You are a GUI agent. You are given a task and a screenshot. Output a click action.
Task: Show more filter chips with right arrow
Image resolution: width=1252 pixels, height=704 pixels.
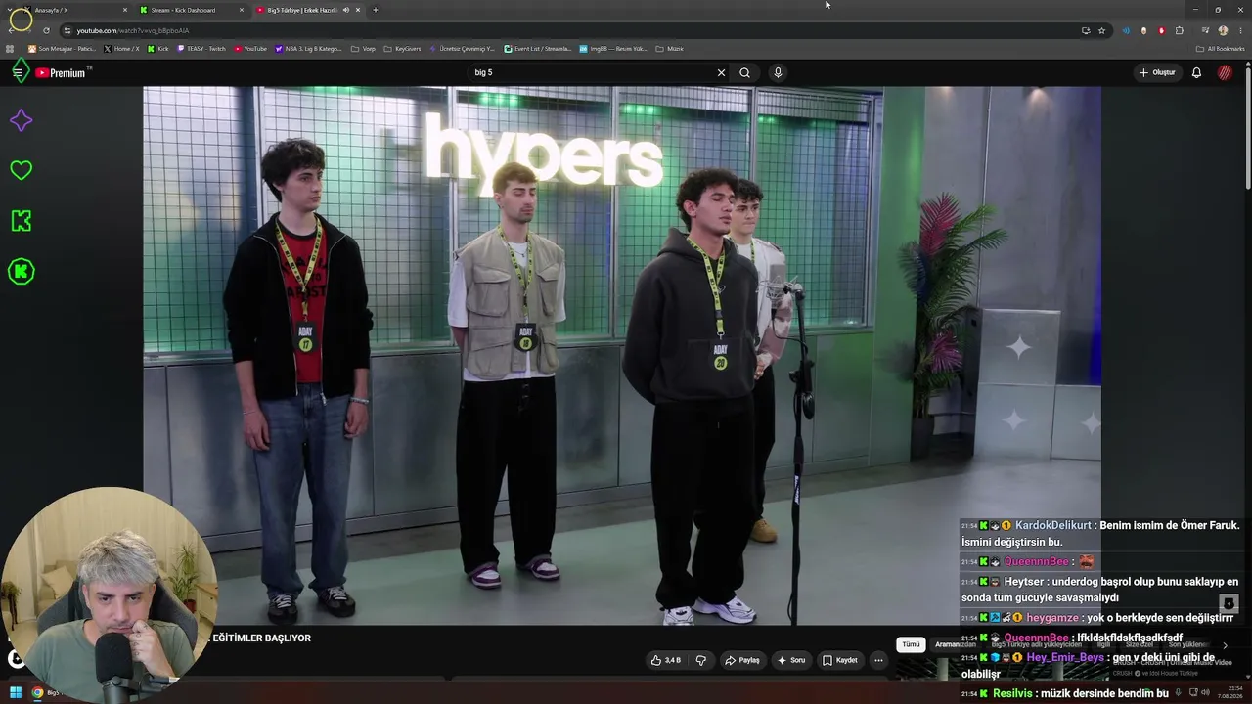(1225, 645)
